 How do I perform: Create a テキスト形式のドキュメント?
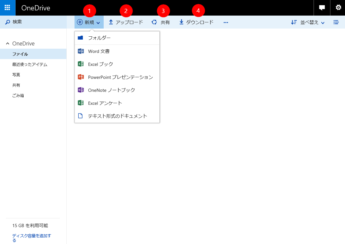117,116
